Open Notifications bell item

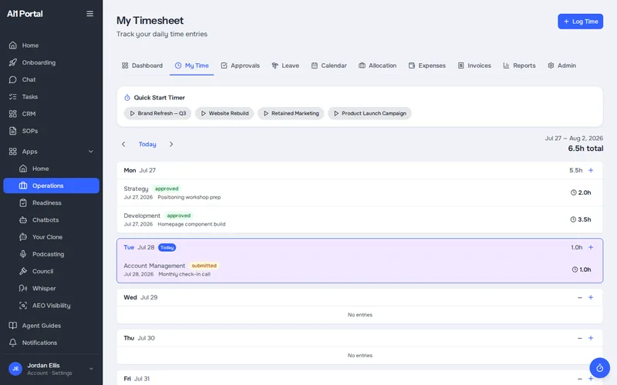51,343
